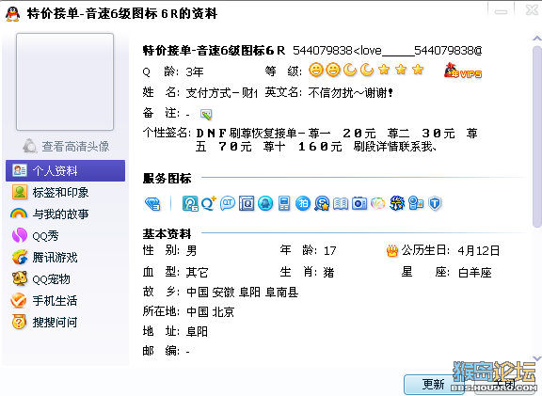
Task: Click the Q龄 value 3年
Action: coord(195,71)
